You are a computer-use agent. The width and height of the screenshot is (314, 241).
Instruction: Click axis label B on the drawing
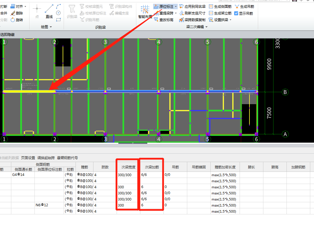click(285, 92)
